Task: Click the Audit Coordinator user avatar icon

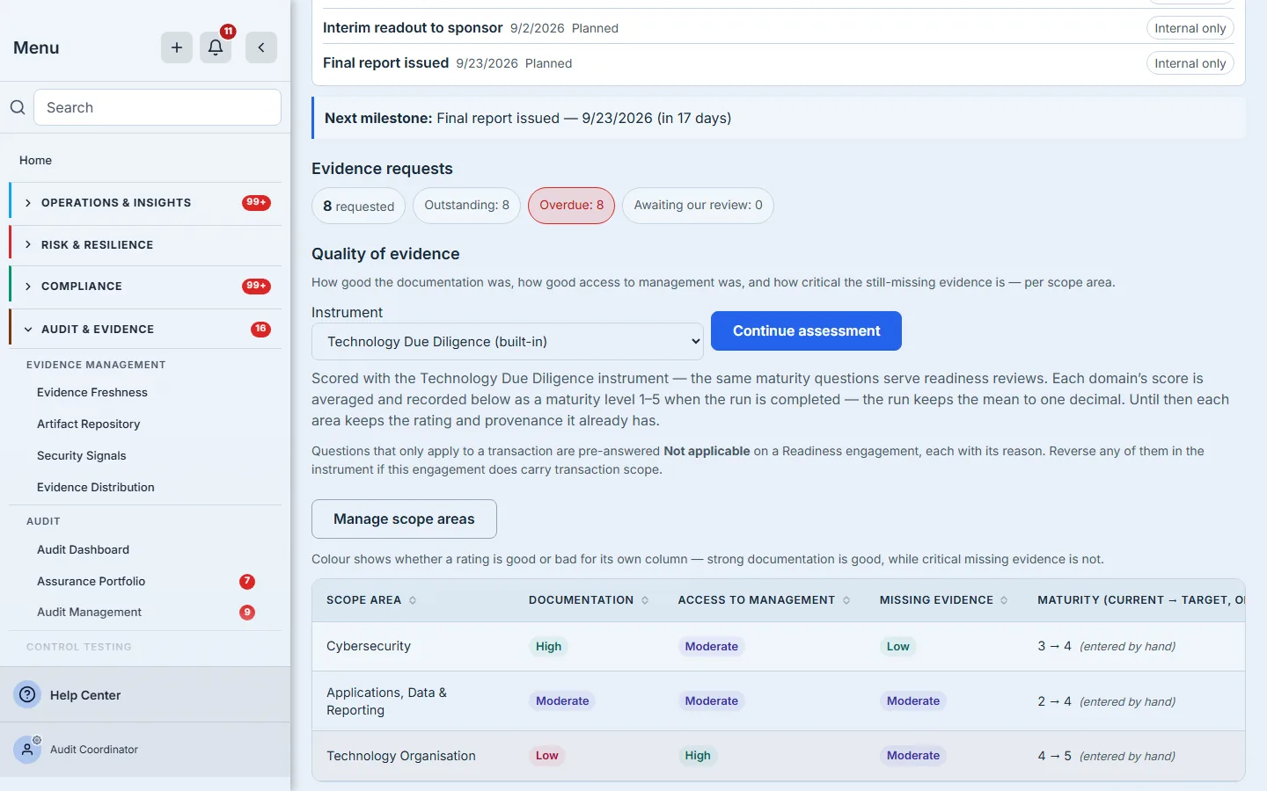Action: coord(27,750)
